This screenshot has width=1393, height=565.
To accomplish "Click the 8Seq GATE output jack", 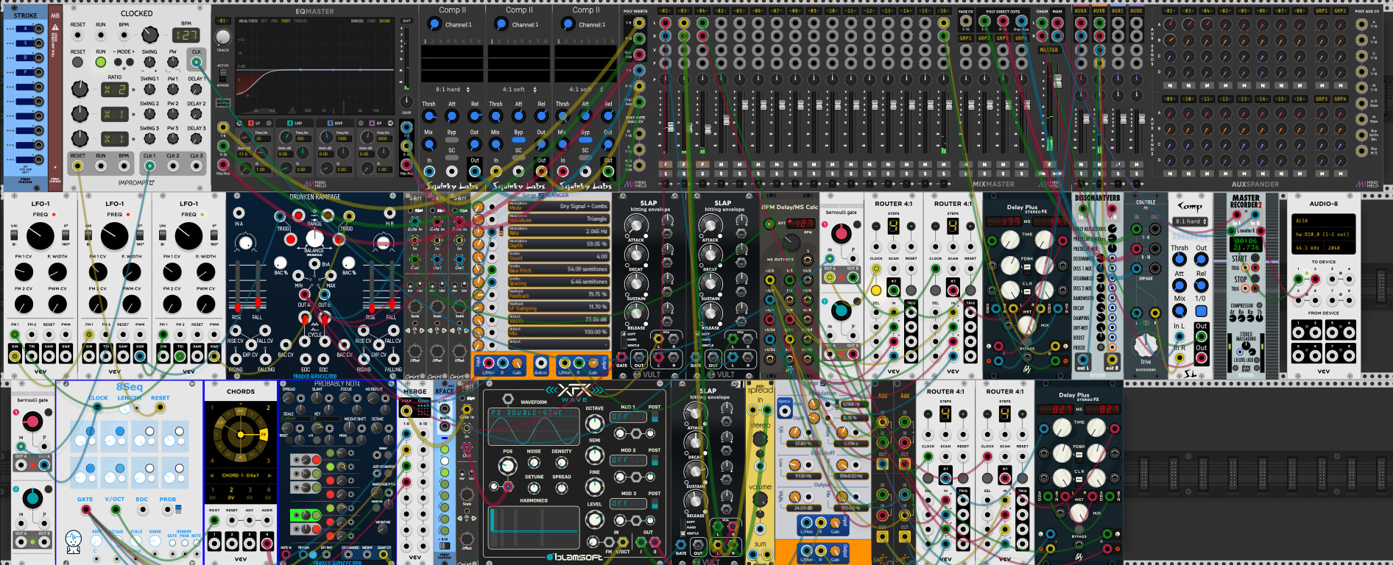I will click(x=86, y=510).
